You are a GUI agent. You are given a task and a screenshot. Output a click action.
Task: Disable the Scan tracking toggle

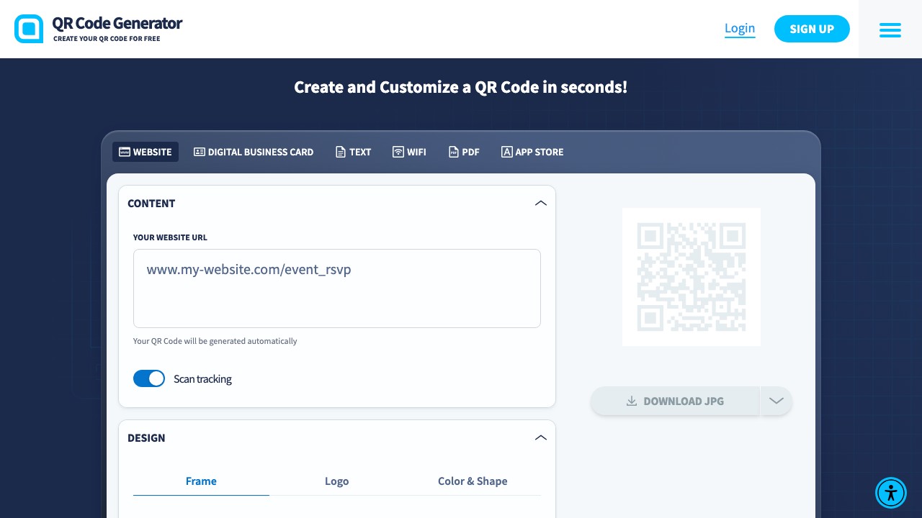(x=149, y=378)
